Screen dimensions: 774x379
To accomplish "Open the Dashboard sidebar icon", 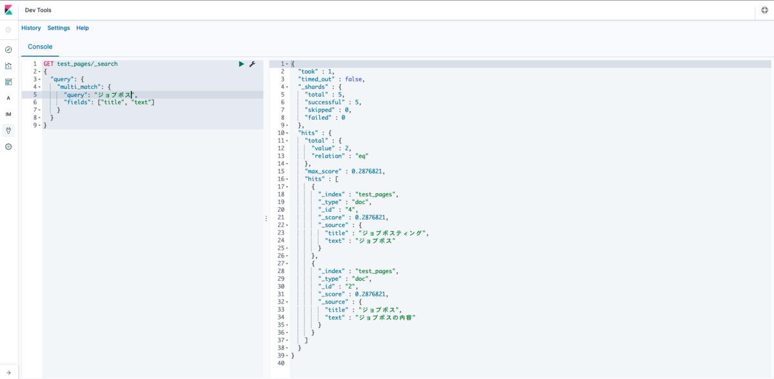I will pyautogui.click(x=8, y=82).
